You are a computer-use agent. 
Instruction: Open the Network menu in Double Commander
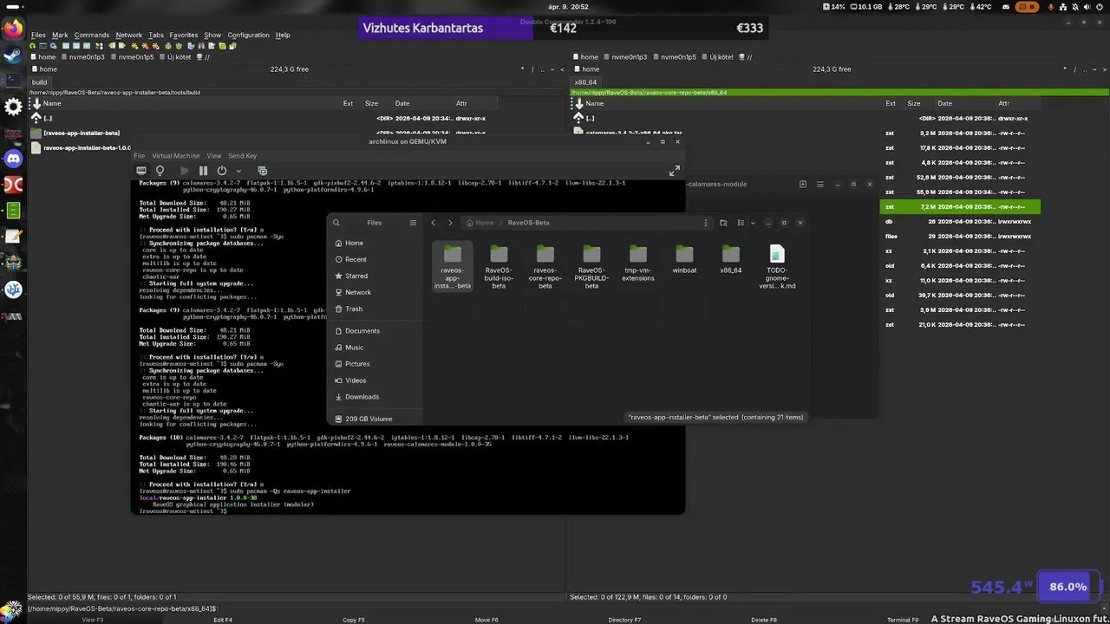(128, 36)
